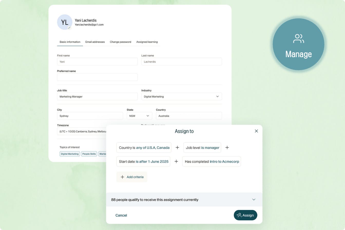
Task: Click the People Skills topic tag
Action: point(89,154)
